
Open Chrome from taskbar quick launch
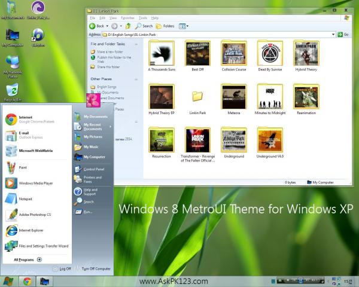pos(28,281)
